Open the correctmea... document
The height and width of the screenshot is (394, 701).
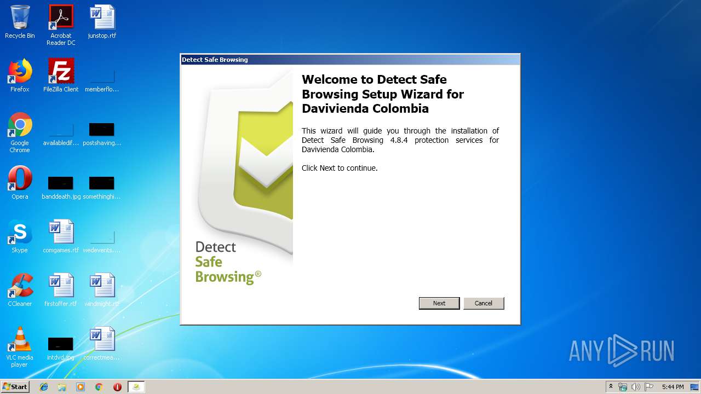click(102, 344)
